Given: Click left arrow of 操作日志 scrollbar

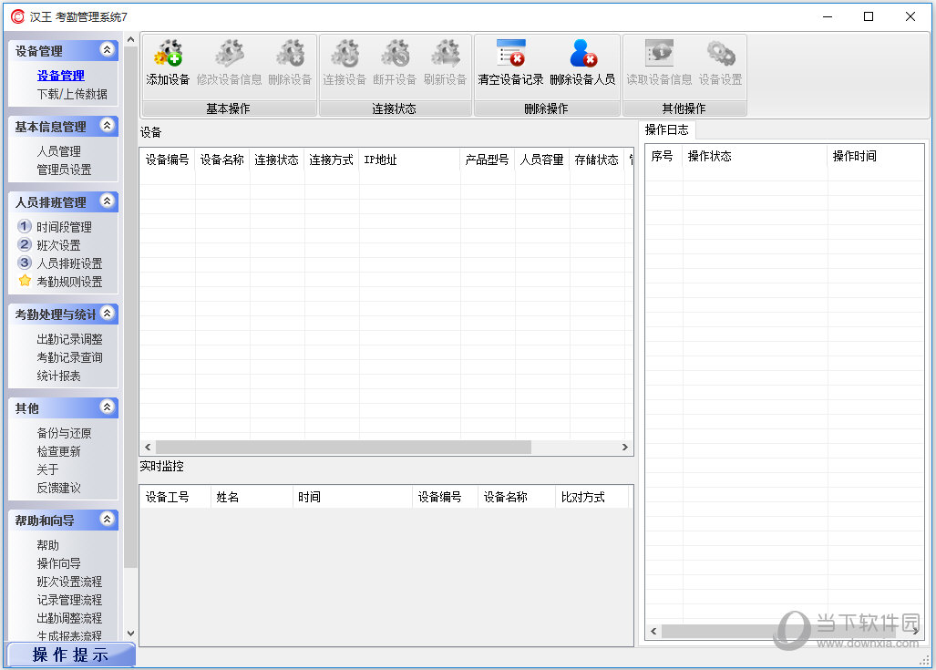Looking at the screenshot, I should [653, 632].
